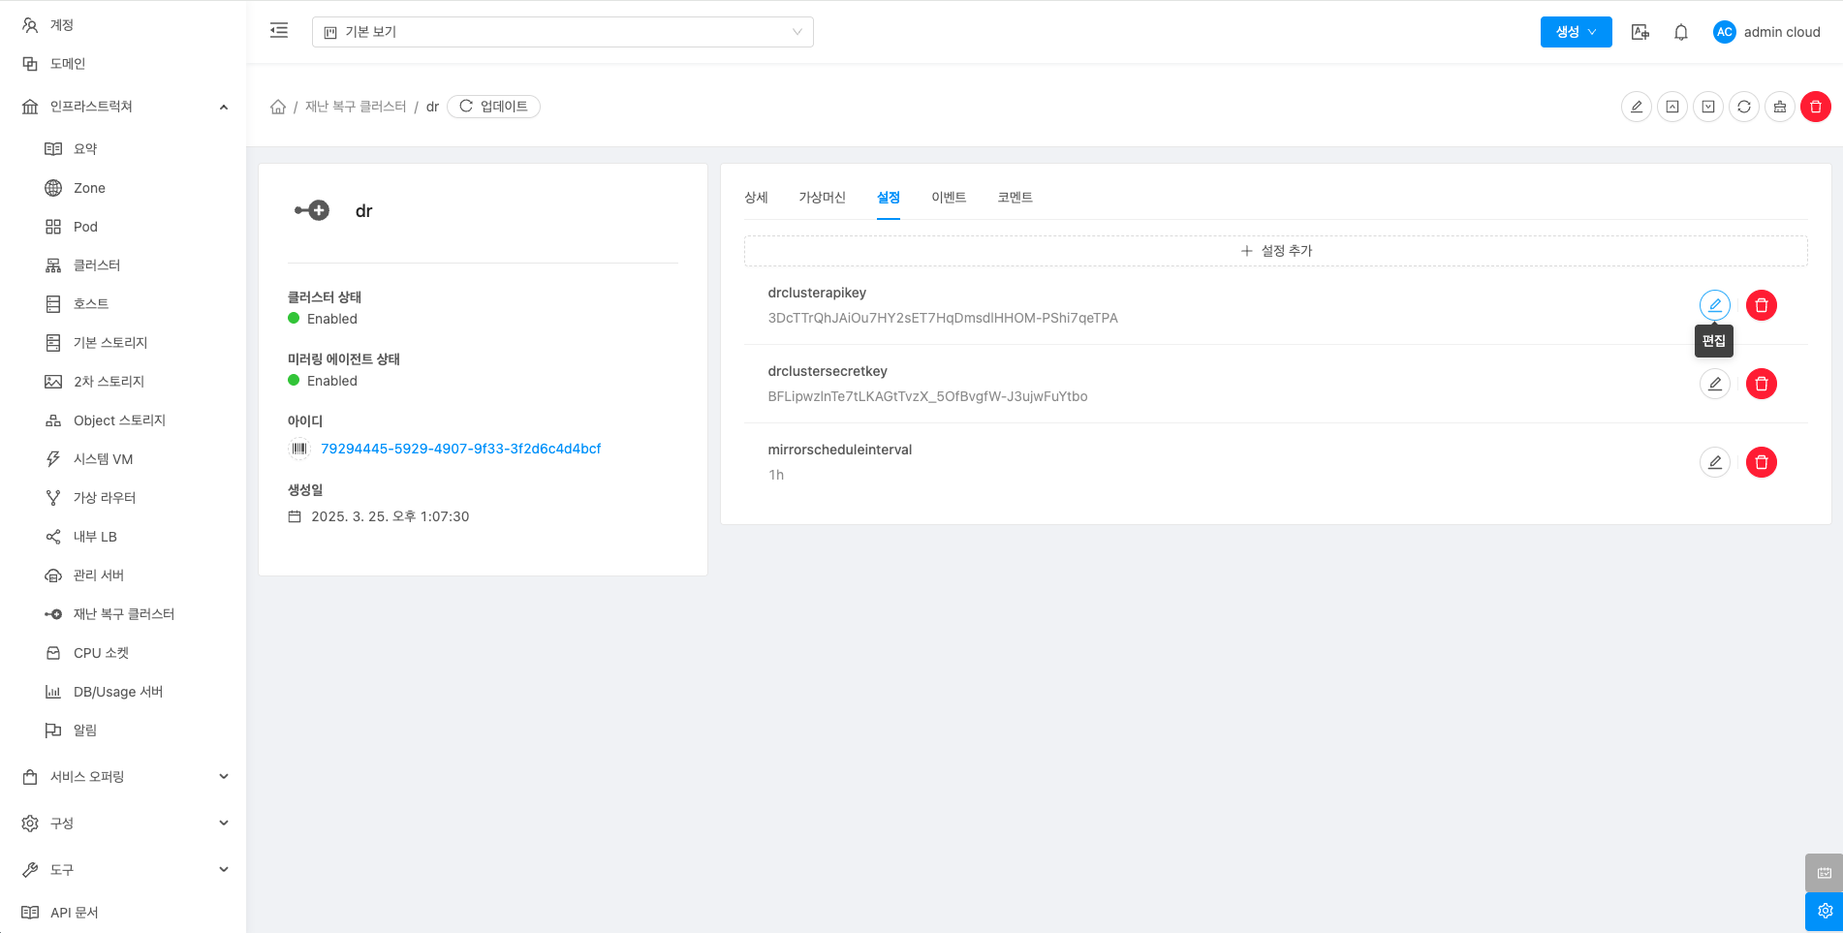
Task: Click the cluster ID link 79294445-5929...
Action: (x=460, y=449)
